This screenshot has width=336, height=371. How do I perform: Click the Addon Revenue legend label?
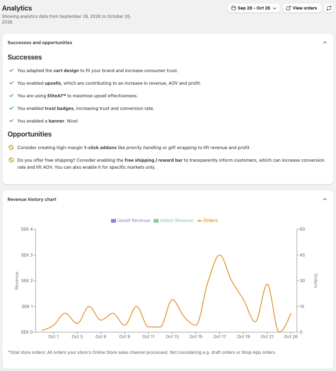[x=176, y=220]
